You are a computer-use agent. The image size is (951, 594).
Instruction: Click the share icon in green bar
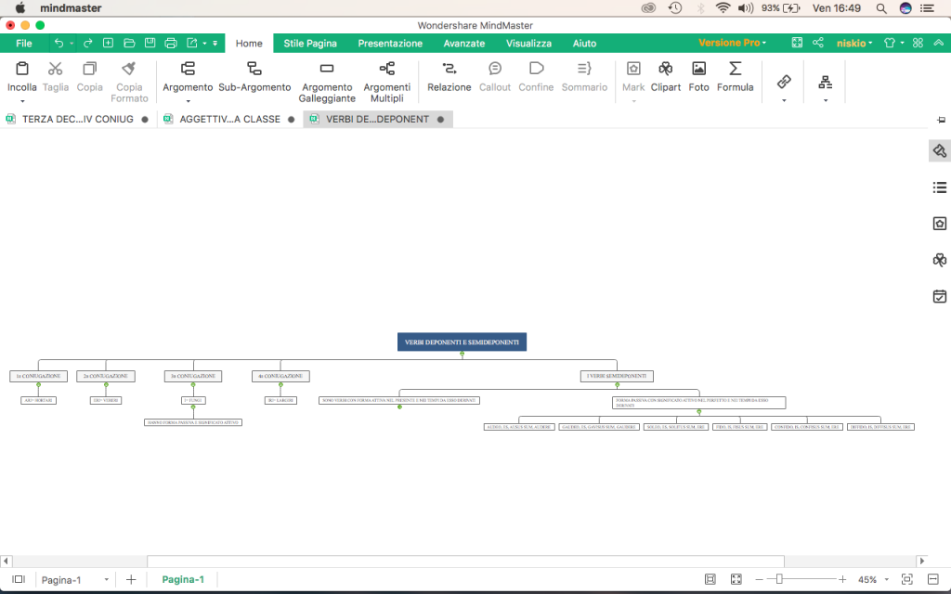[818, 43]
